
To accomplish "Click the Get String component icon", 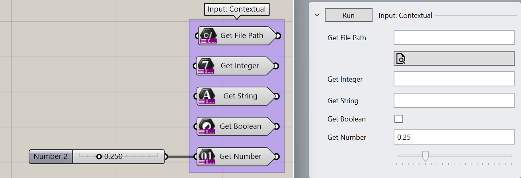I will (207, 96).
